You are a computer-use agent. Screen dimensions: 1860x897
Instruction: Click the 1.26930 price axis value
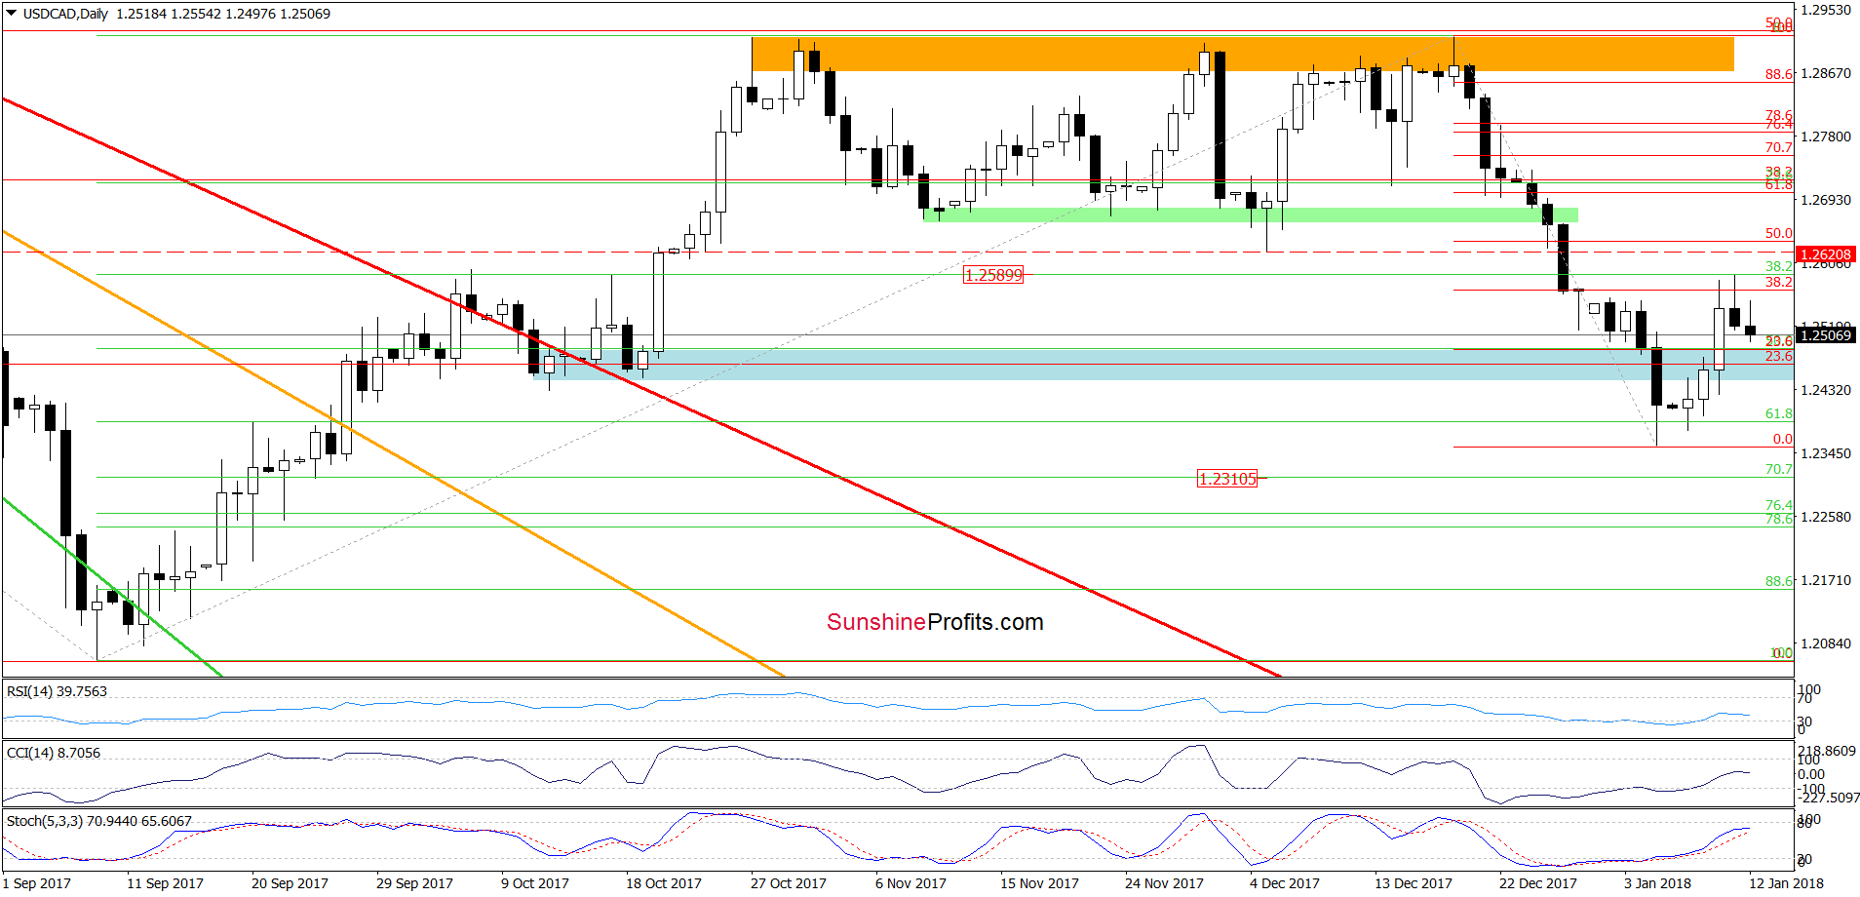tap(1826, 200)
